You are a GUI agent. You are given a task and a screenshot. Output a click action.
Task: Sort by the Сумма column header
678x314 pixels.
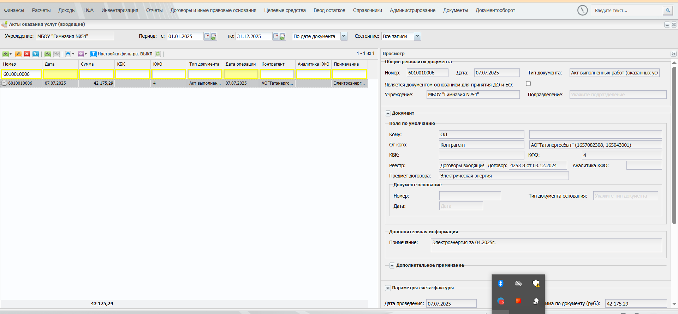pos(96,64)
